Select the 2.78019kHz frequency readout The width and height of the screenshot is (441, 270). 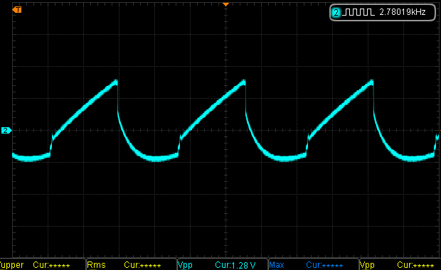403,12
